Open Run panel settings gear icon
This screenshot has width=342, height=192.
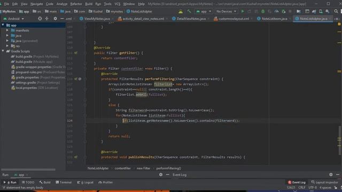161,174
